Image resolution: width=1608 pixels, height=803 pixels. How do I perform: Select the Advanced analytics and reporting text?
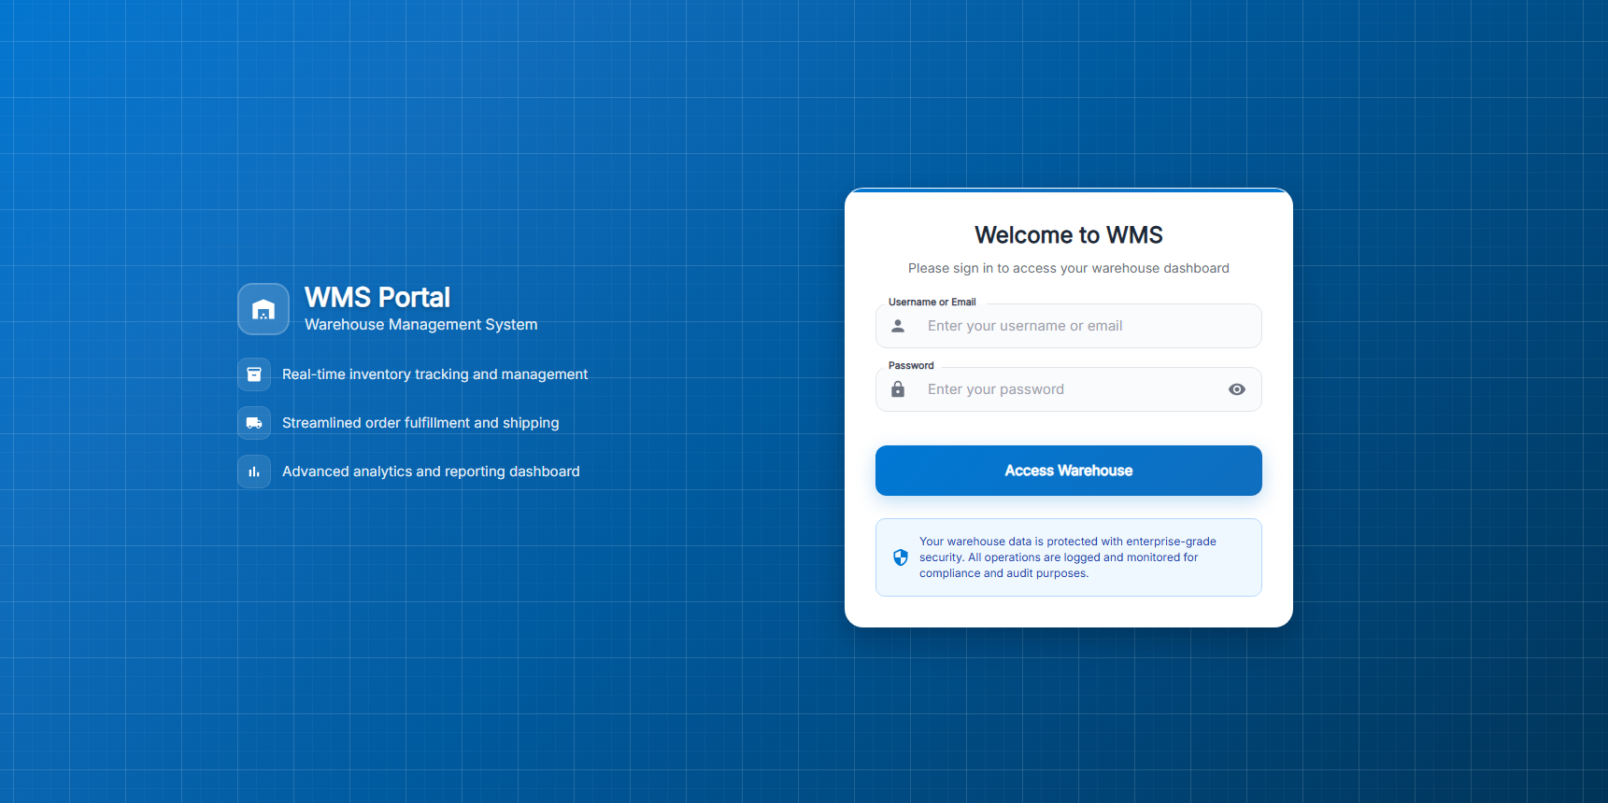click(431, 472)
